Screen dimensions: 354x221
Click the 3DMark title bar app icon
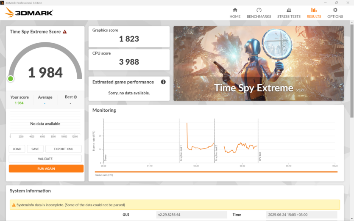pos(2,3)
